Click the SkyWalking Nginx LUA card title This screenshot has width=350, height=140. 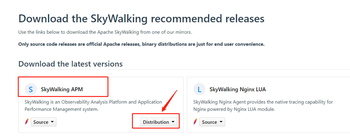click(x=237, y=89)
